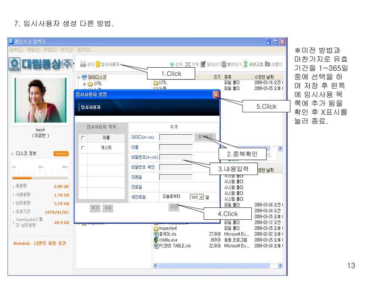Image resolution: width=378 pixels, height=284 pixels.
Task: Check the 게스트 user checkbox
Action: pos(83,148)
